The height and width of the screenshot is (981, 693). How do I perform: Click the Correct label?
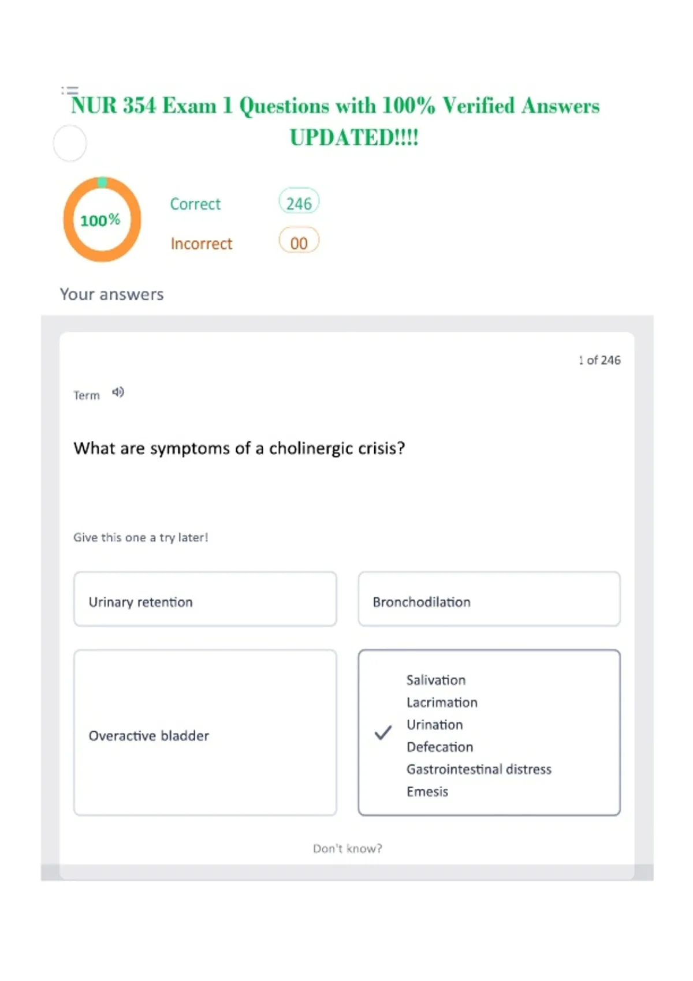point(195,204)
